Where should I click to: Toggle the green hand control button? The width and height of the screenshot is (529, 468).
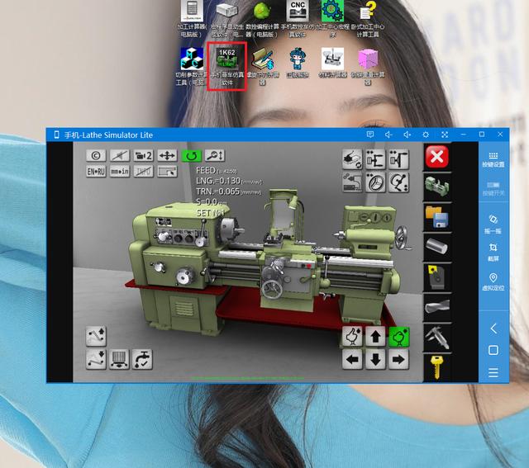pyautogui.click(x=399, y=337)
